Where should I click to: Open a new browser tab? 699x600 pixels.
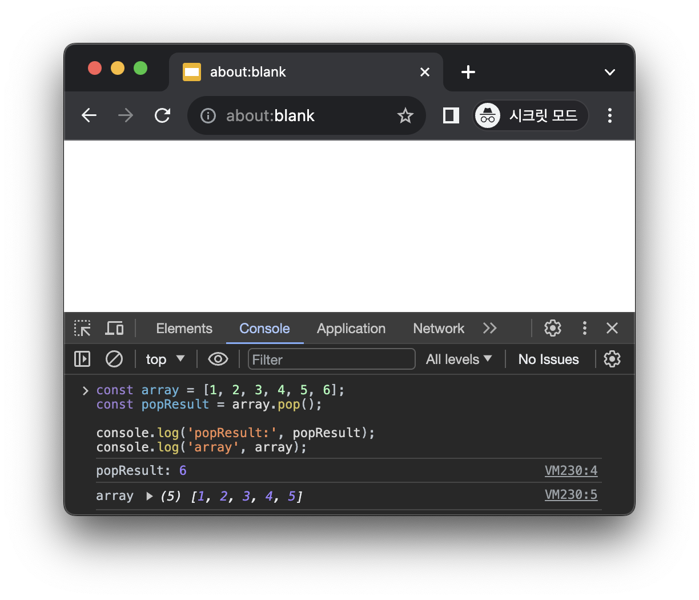pos(468,72)
